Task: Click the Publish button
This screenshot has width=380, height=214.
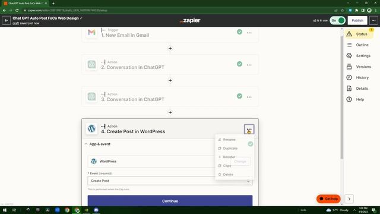Action: pyautogui.click(x=357, y=21)
